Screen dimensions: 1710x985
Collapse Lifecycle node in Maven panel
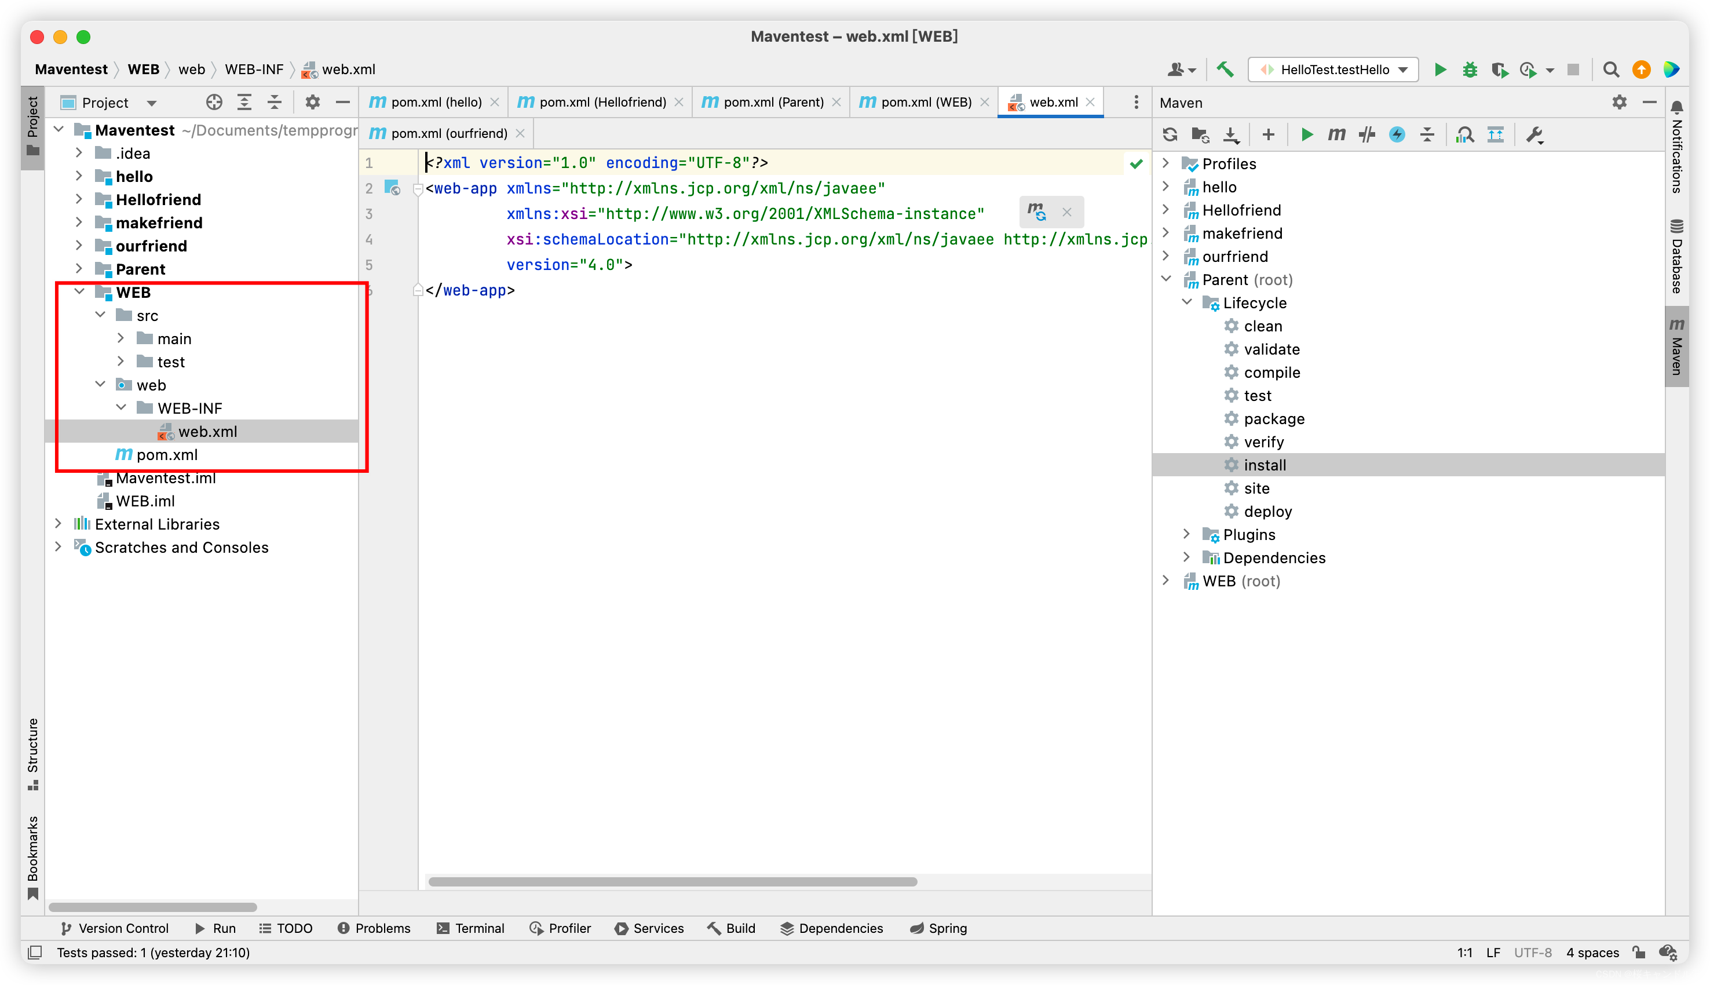[x=1187, y=302]
